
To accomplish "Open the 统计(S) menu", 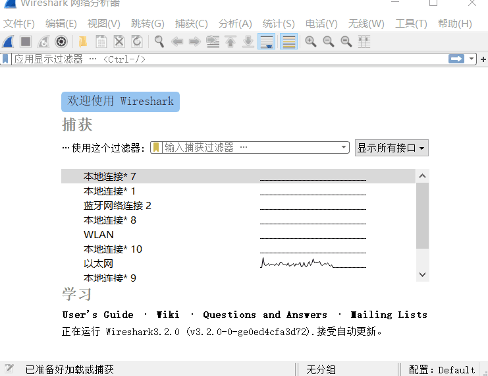I will click(x=278, y=24).
